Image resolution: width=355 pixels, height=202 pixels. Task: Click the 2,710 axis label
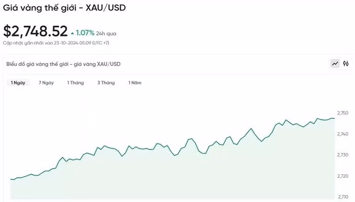(343, 196)
